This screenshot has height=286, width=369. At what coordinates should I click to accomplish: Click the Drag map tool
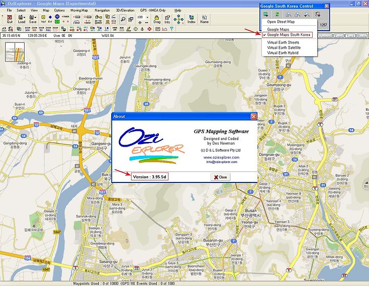(157, 19)
